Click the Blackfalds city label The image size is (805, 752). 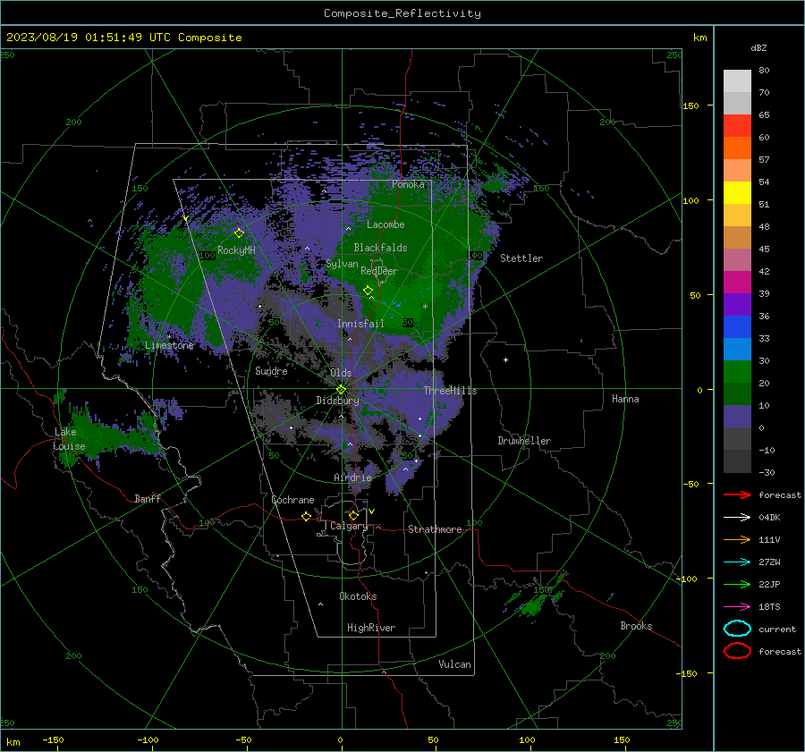pyautogui.click(x=380, y=248)
